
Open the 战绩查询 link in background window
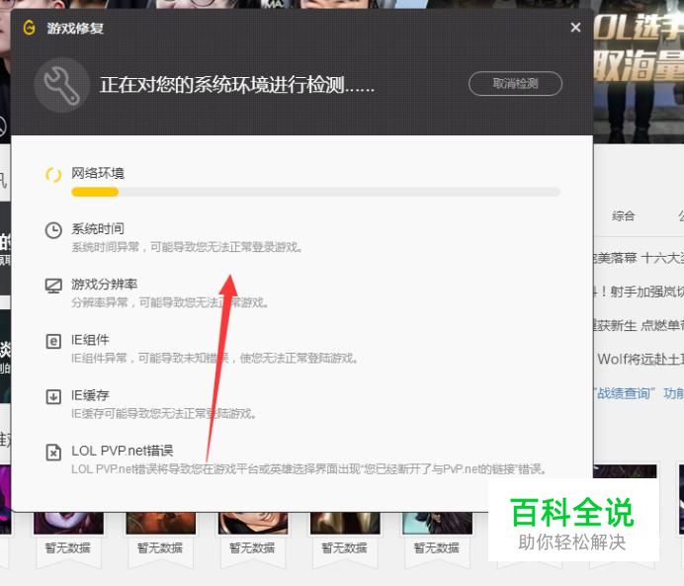(625, 393)
